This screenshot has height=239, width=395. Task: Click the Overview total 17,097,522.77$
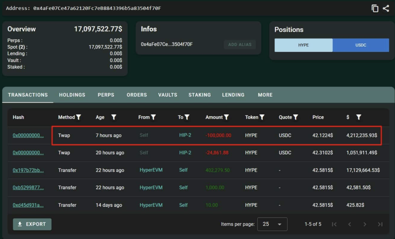click(x=98, y=29)
